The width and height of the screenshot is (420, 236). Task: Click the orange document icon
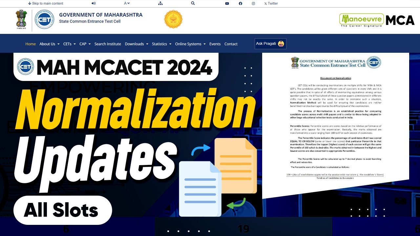pyautogui.click(x=236, y=166)
